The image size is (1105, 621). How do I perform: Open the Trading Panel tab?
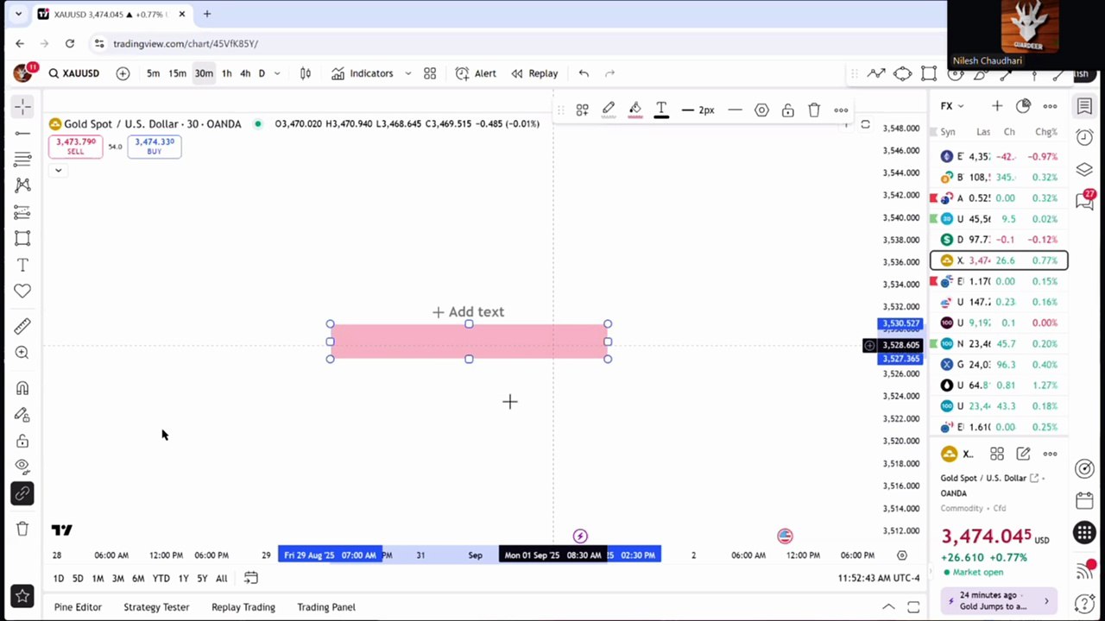326,607
